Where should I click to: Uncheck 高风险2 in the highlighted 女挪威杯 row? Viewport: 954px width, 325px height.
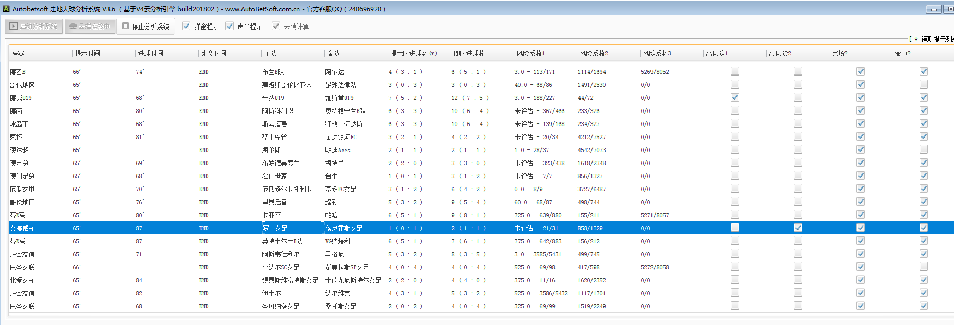coord(798,228)
